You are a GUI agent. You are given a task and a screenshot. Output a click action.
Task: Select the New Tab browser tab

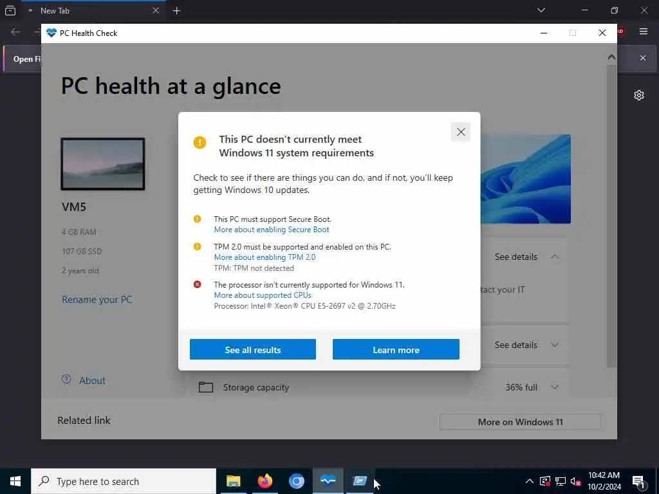point(93,11)
